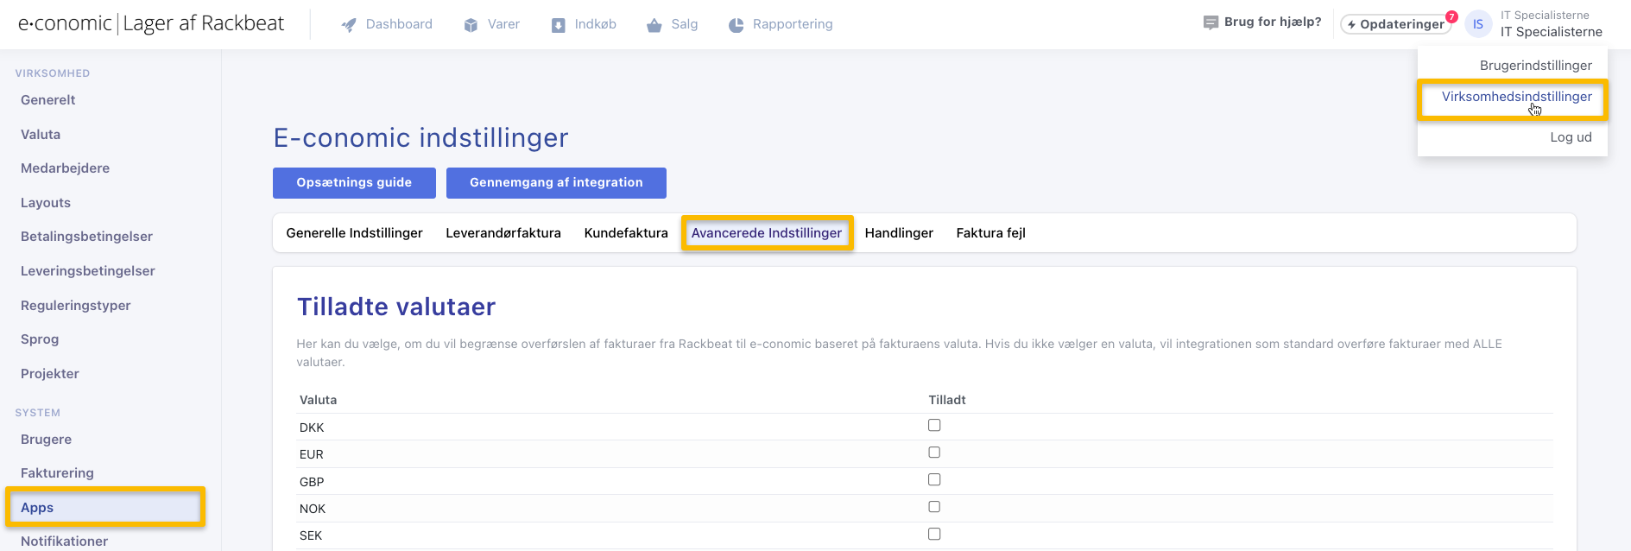Switch to the Leverandørfaktura tab
The height and width of the screenshot is (551, 1631).
pos(503,233)
